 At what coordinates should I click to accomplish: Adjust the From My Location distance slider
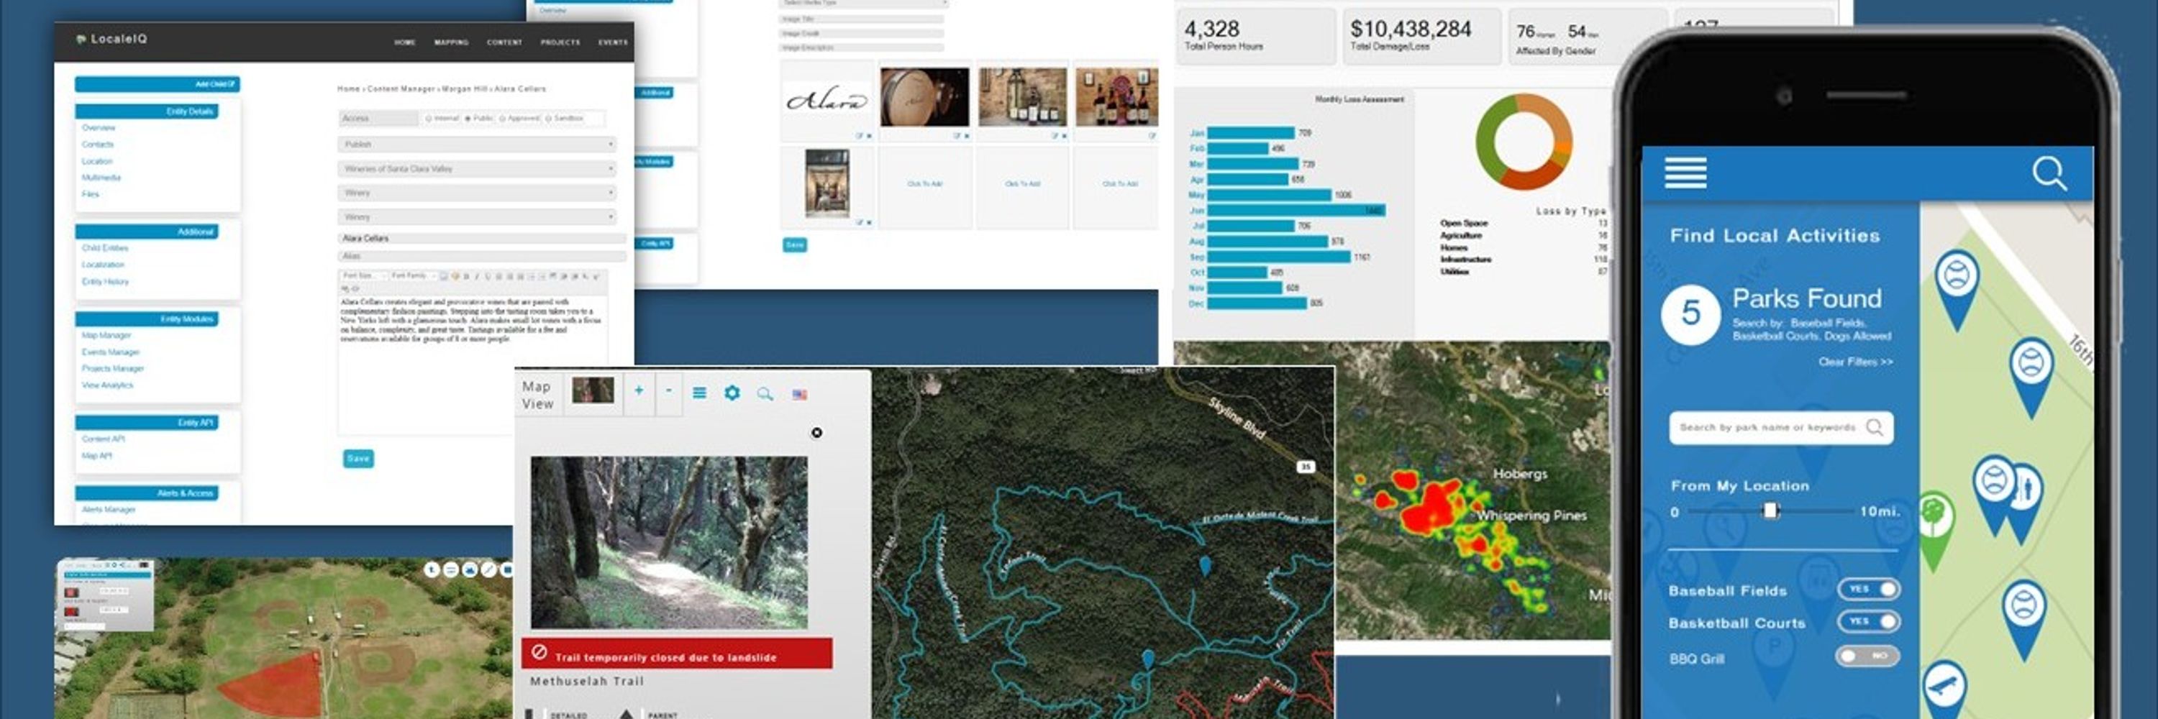1770,510
